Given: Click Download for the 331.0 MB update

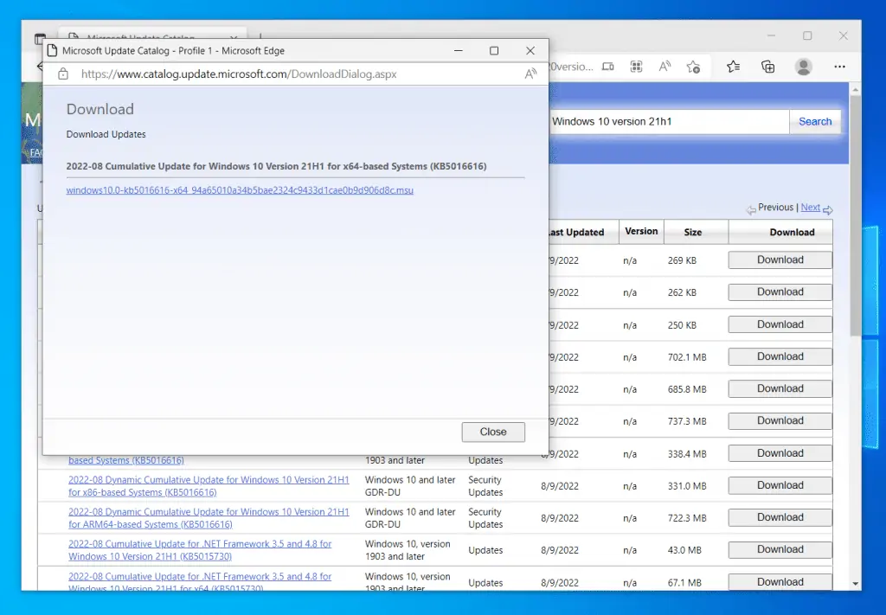Looking at the screenshot, I should tap(780, 485).
